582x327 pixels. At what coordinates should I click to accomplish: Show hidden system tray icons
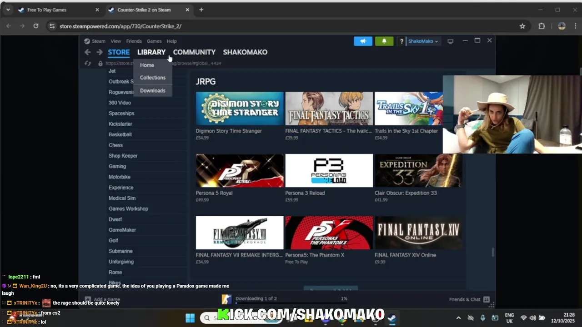point(458,318)
